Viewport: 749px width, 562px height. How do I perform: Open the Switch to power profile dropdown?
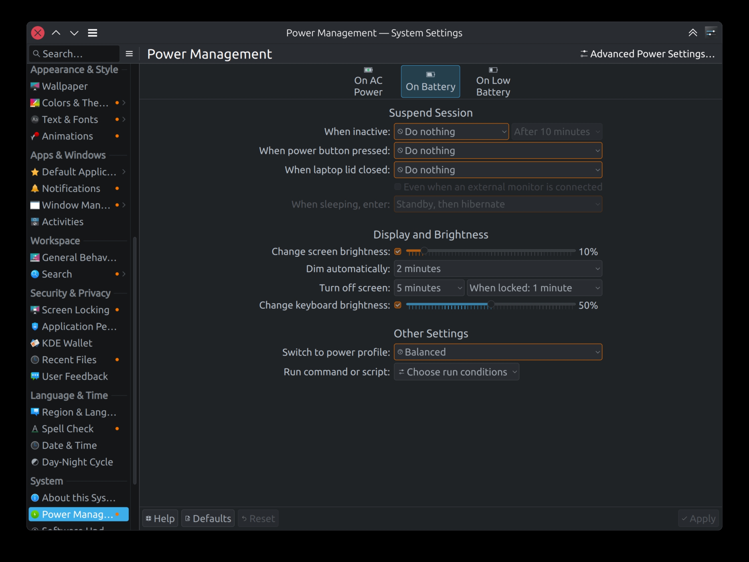498,352
